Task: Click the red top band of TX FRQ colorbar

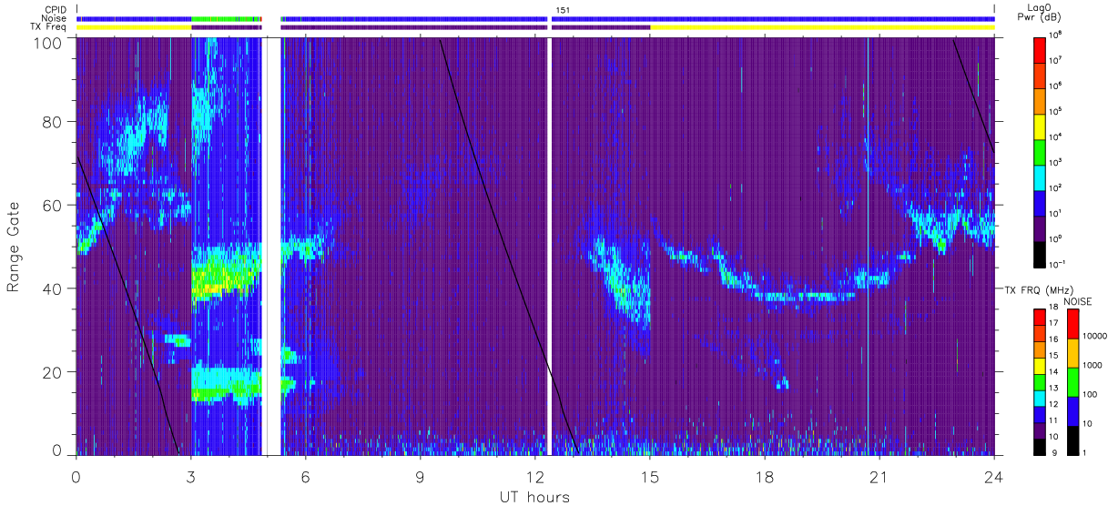Action: pos(1039,318)
